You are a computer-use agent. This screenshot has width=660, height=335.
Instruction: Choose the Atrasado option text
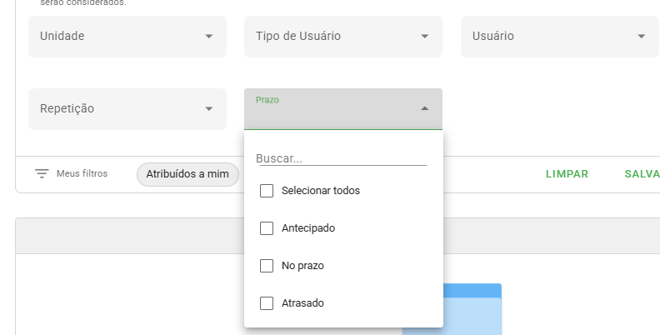tap(302, 303)
